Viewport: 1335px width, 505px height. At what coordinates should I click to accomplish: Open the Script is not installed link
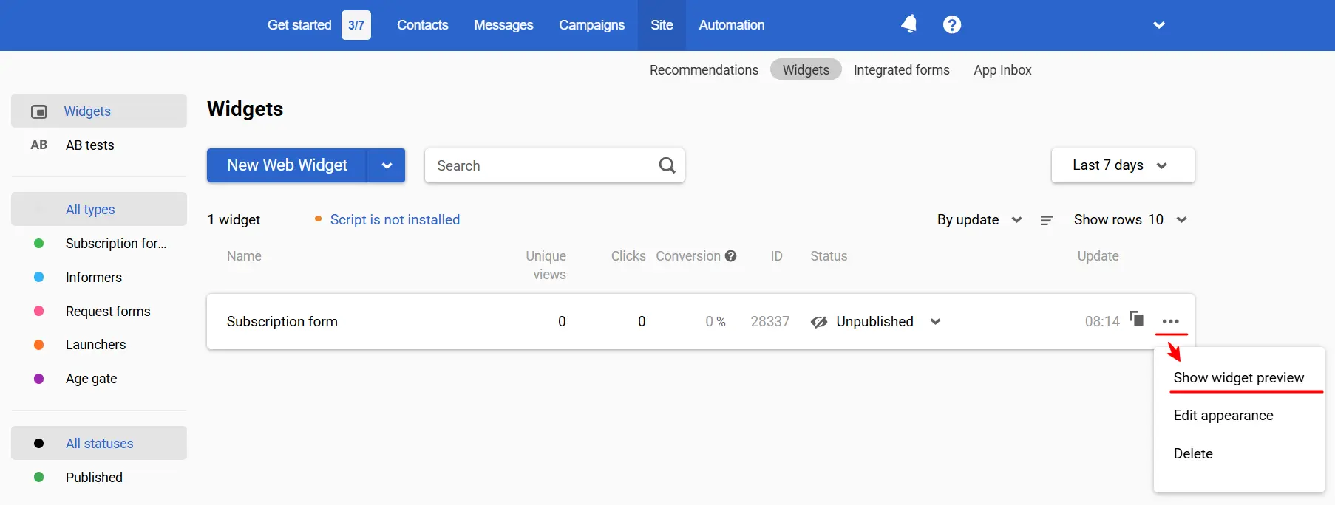tap(395, 220)
